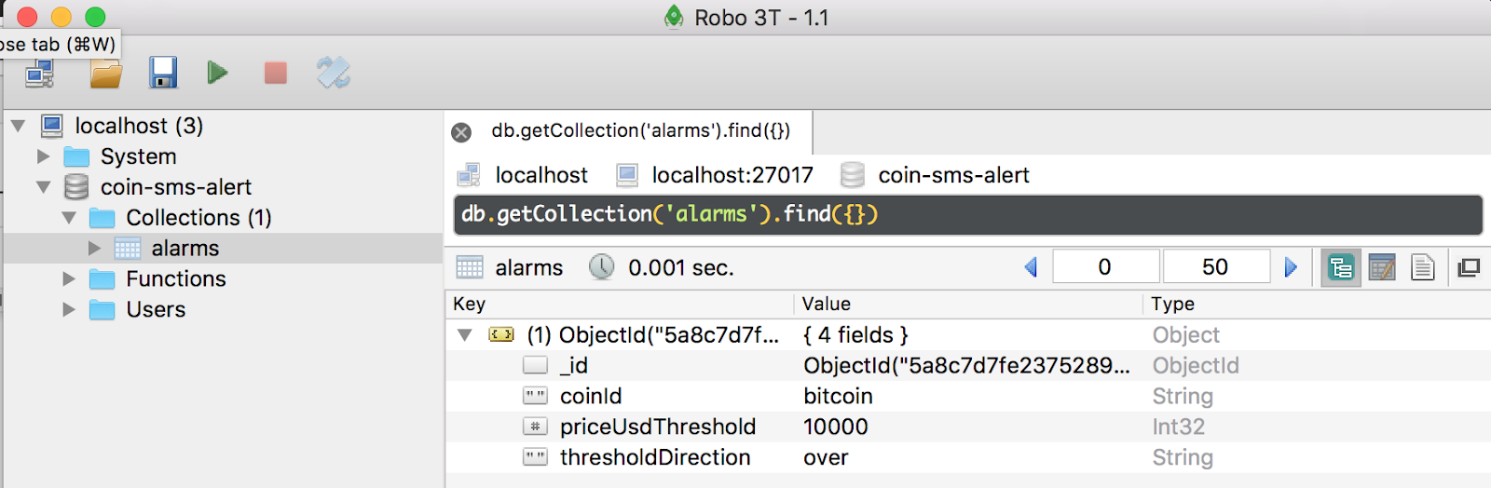
Task: Detach results into separate window icon
Action: (1469, 268)
